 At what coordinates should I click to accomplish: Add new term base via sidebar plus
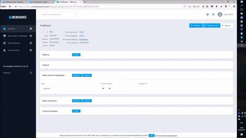click(x=31, y=43)
